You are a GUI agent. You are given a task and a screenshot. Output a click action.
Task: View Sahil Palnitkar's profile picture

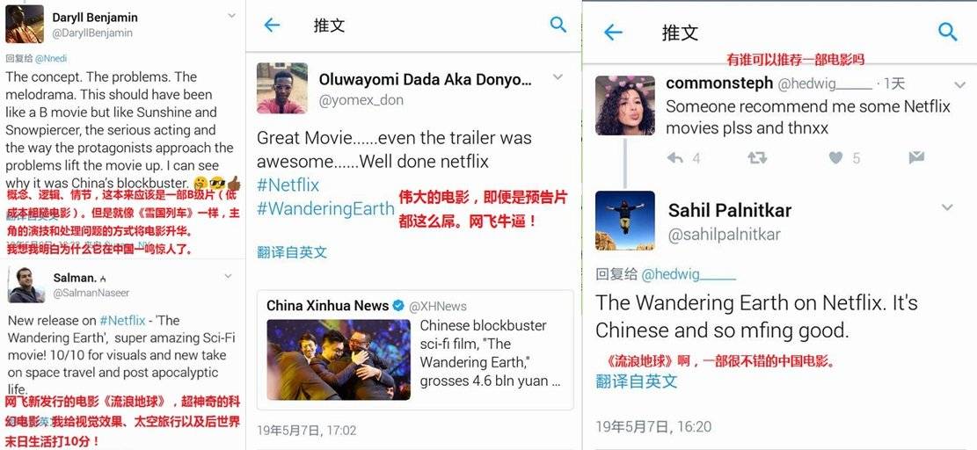(625, 221)
